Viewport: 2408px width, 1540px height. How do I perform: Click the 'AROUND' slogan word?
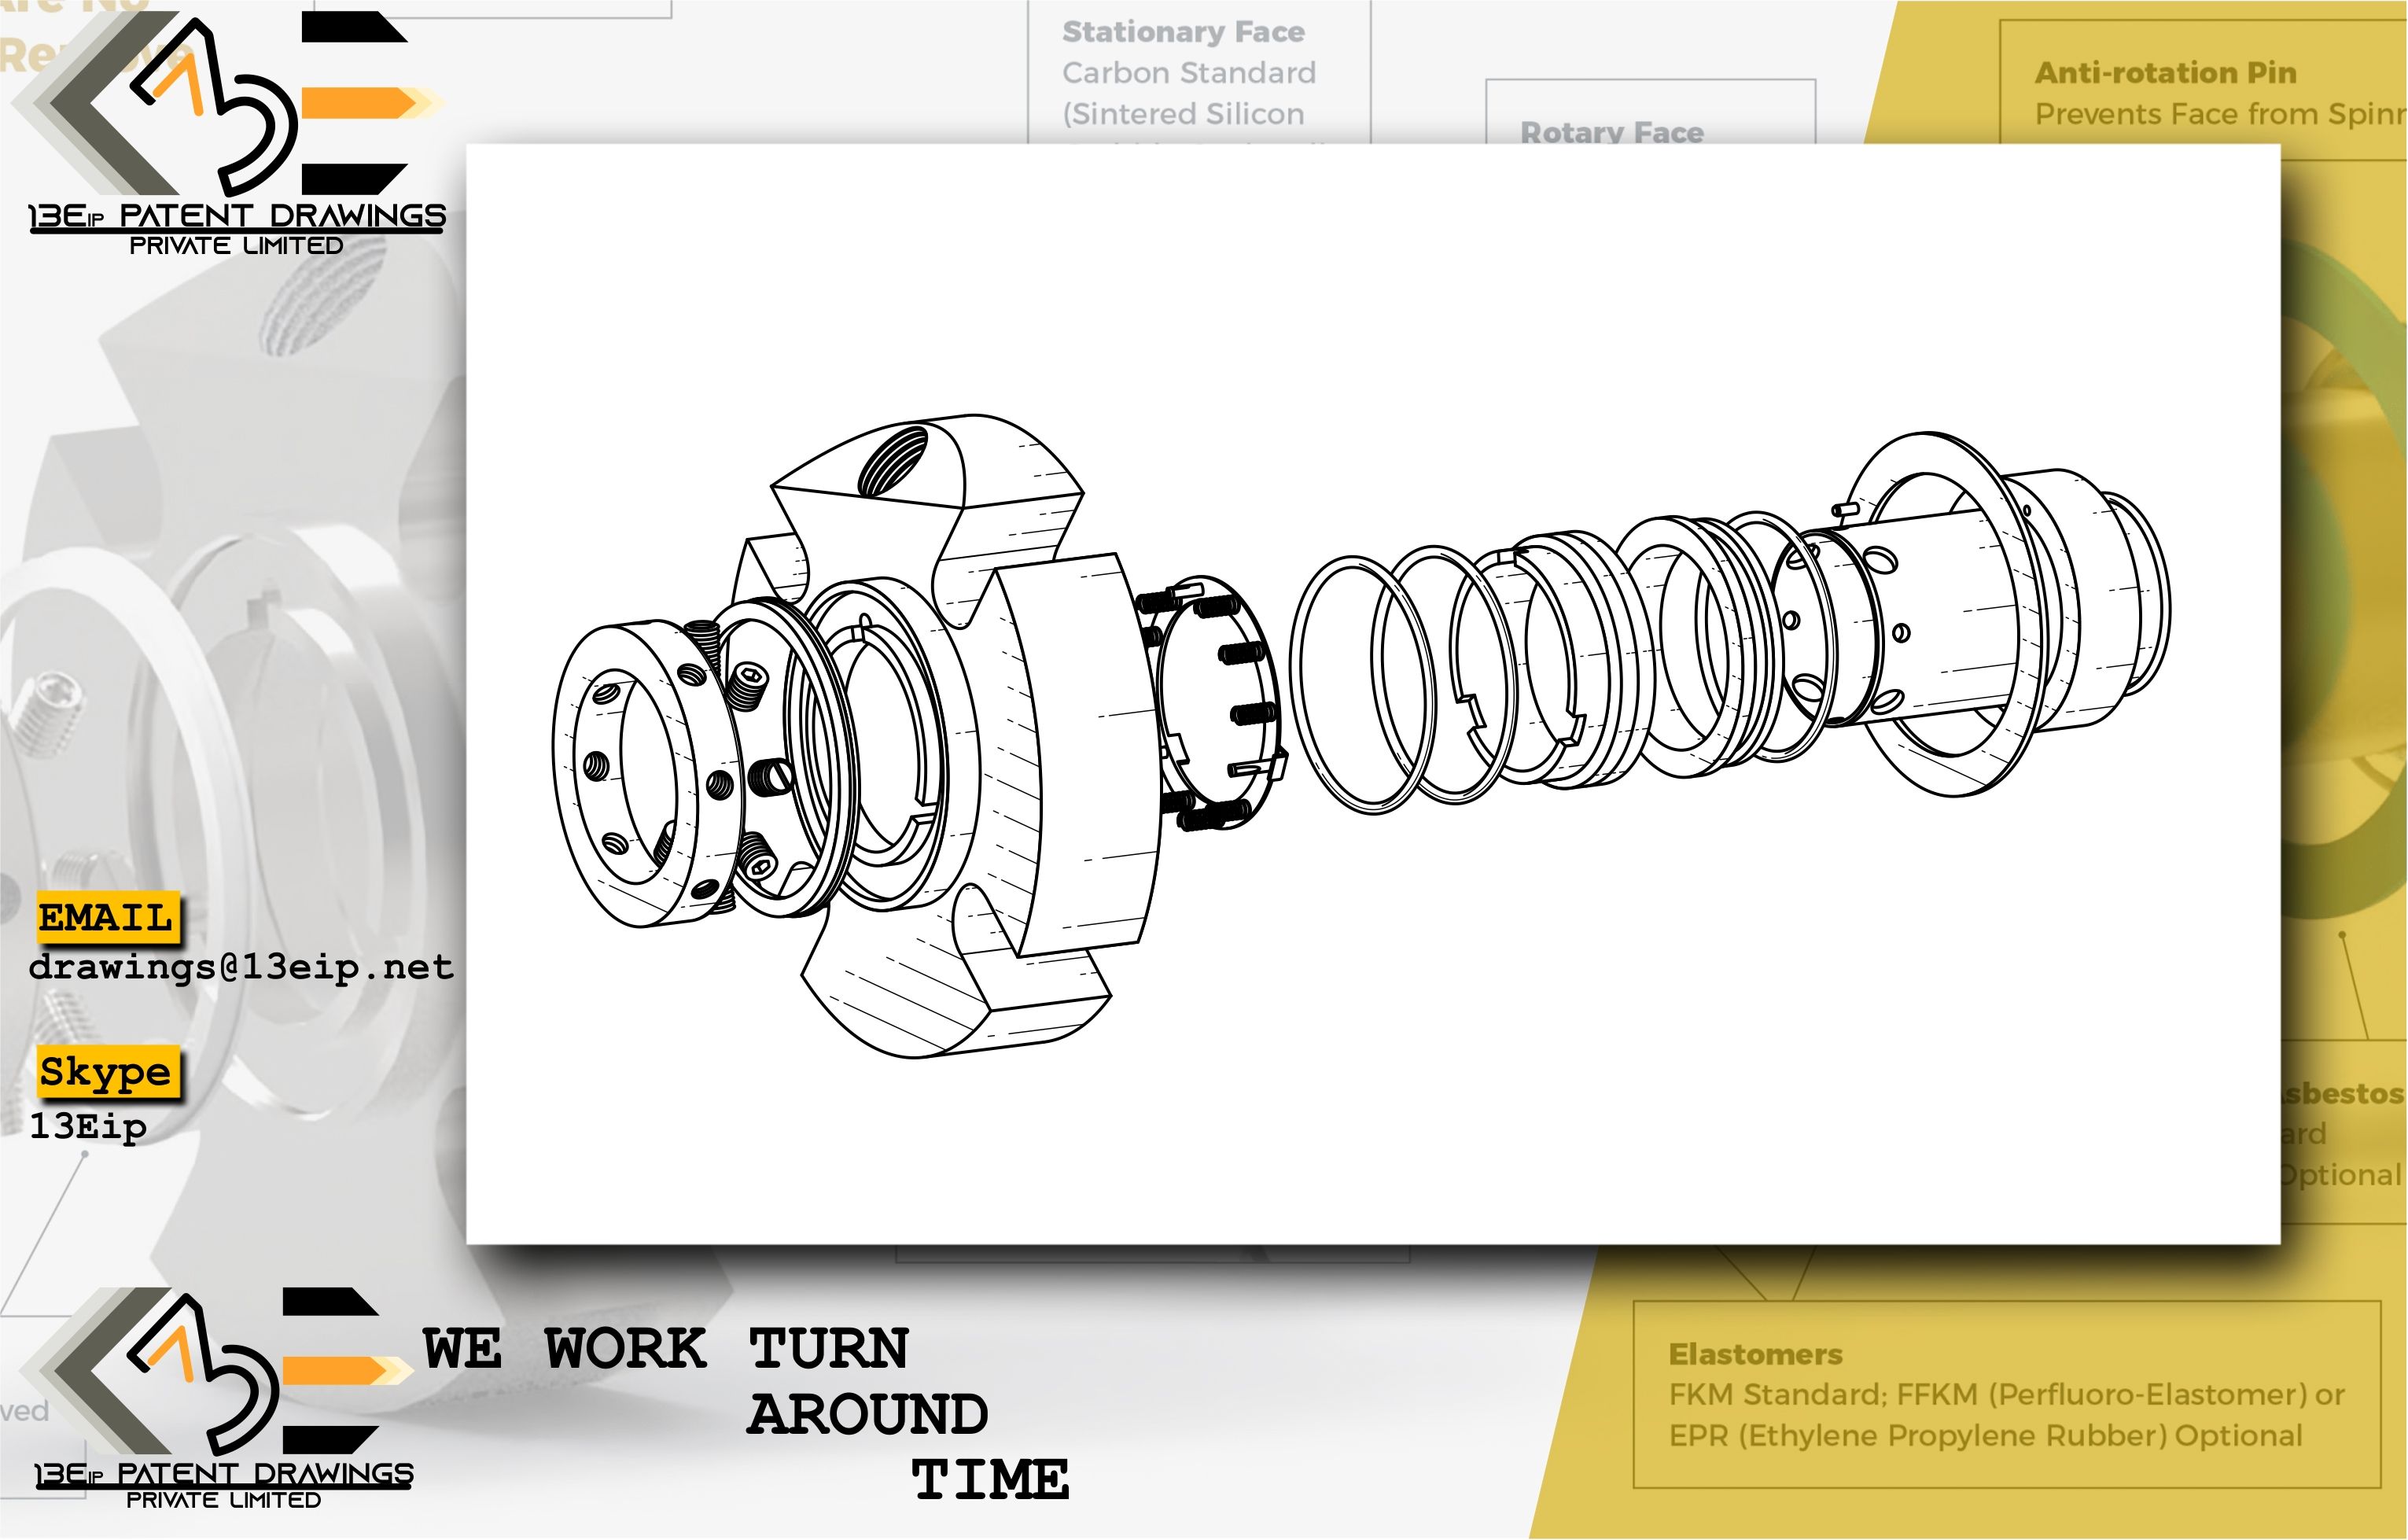[868, 1414]
